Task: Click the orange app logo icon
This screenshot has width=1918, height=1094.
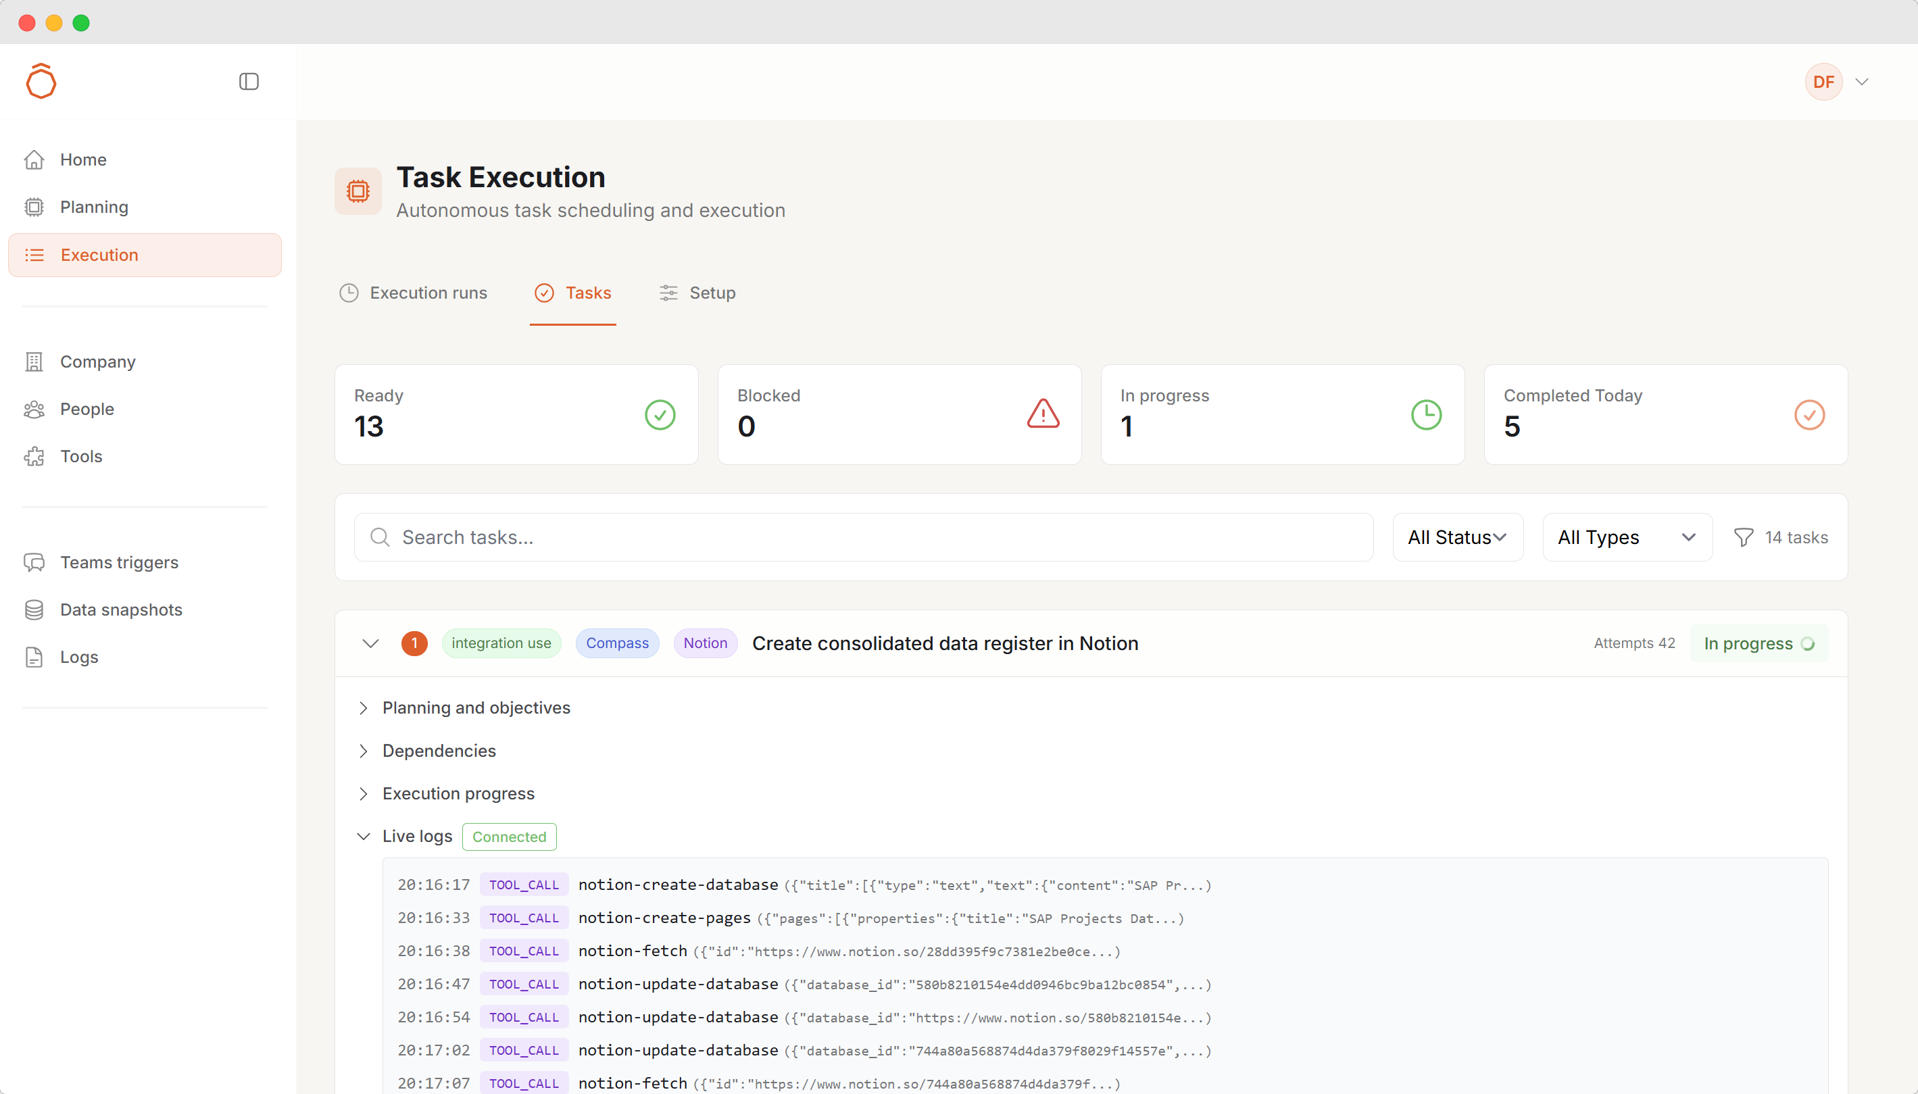Action: coord(41,81)
